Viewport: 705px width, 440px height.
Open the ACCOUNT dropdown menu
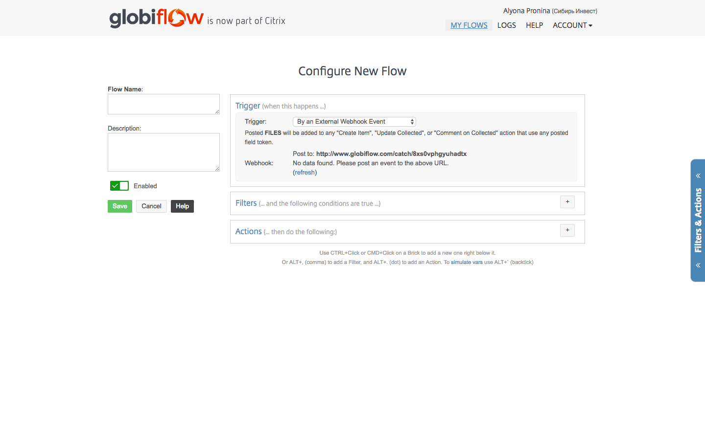[x=572, y=25]
